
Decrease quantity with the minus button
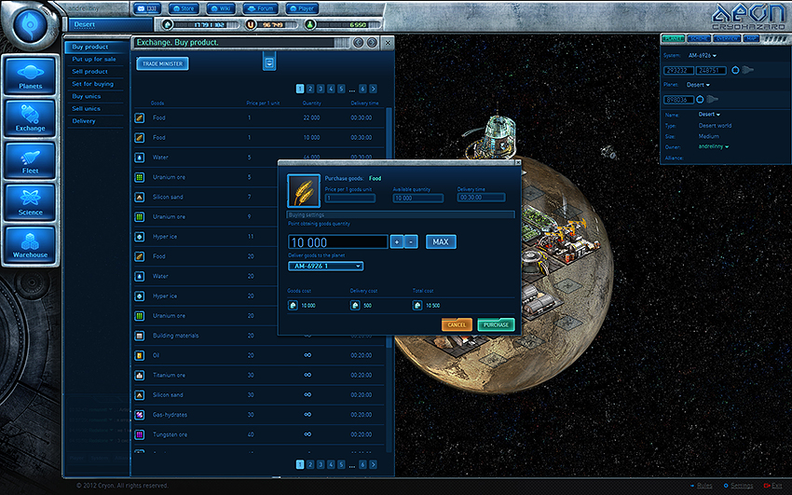pyautogui.click(x=412, y=242)
